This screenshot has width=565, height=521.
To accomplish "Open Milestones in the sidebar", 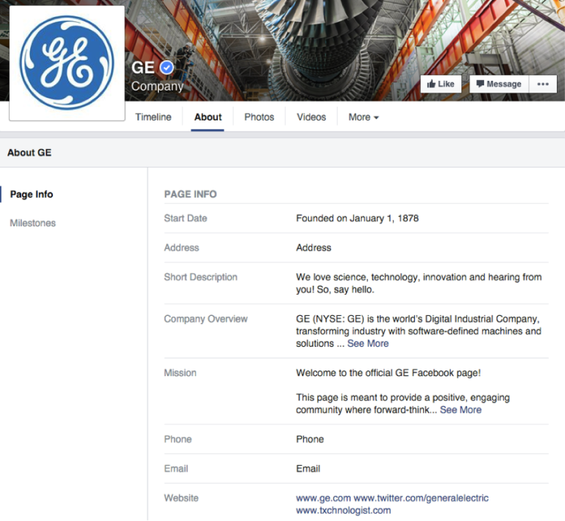I will 33,223.
